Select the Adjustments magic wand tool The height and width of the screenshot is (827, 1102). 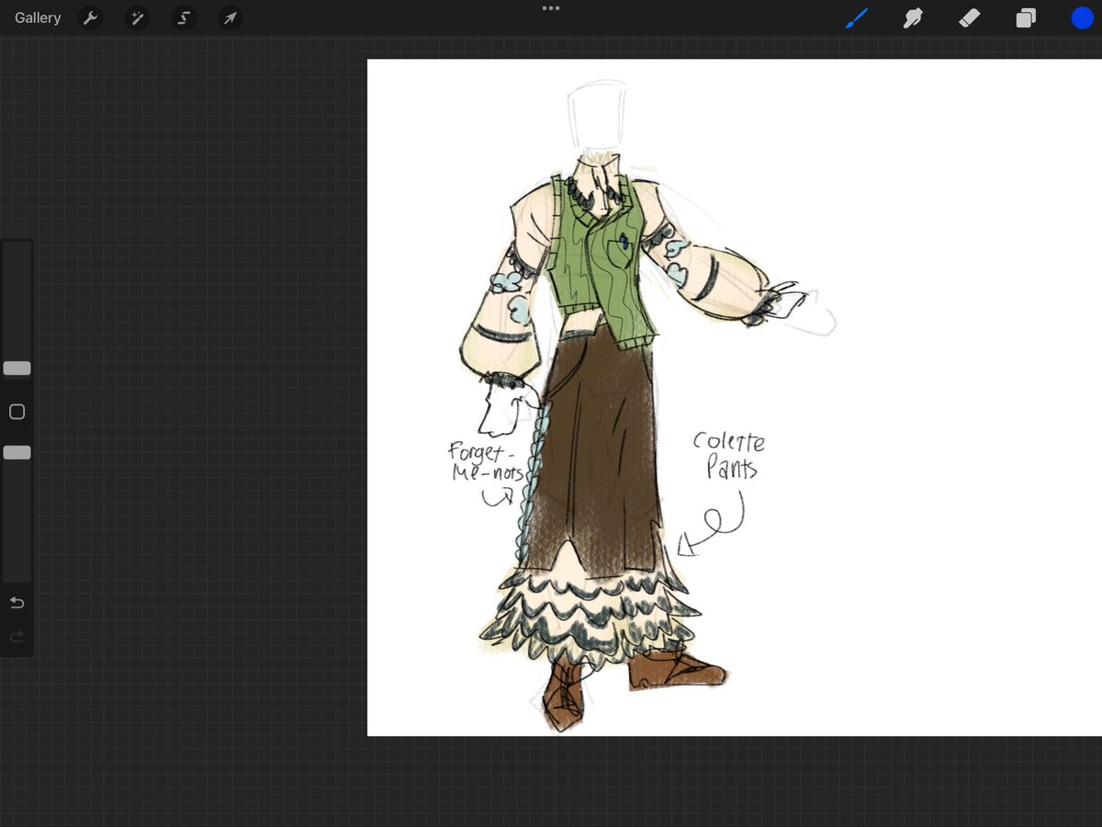137,17
